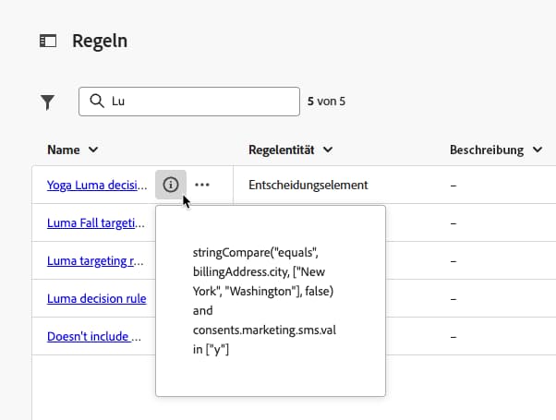Toggle the side panel icon beside Regeln
The image size is (556, 420).
[x=48, y=41]
